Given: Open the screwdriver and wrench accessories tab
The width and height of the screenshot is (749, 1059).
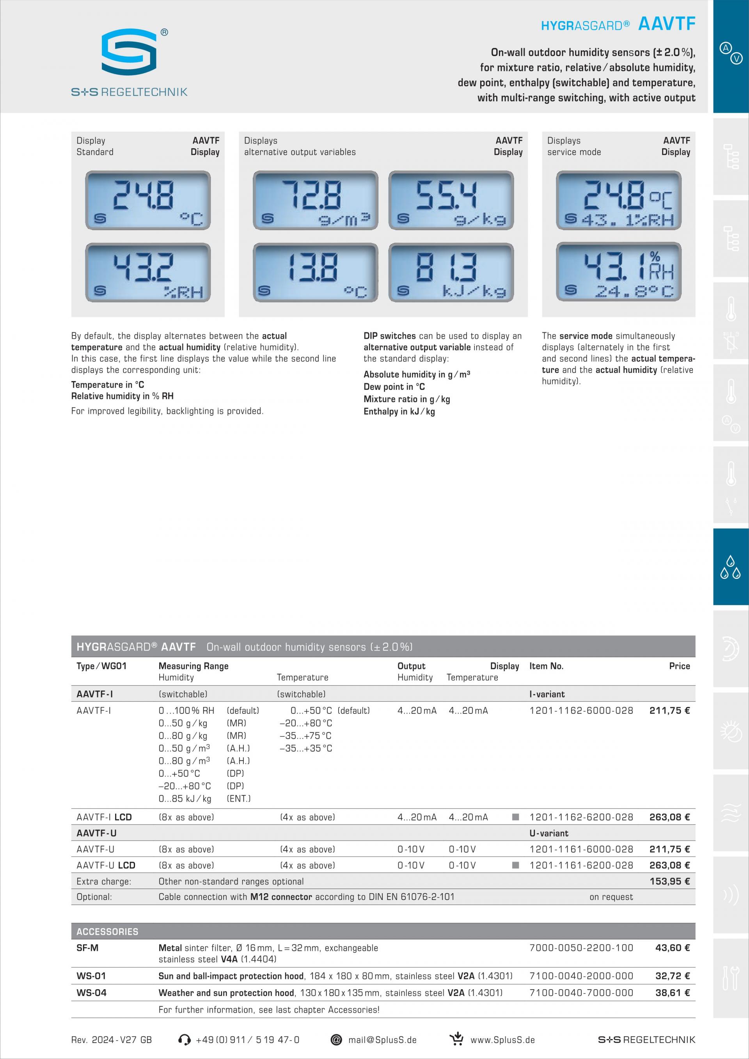Looking at the screenshot, I should (731, 978).
